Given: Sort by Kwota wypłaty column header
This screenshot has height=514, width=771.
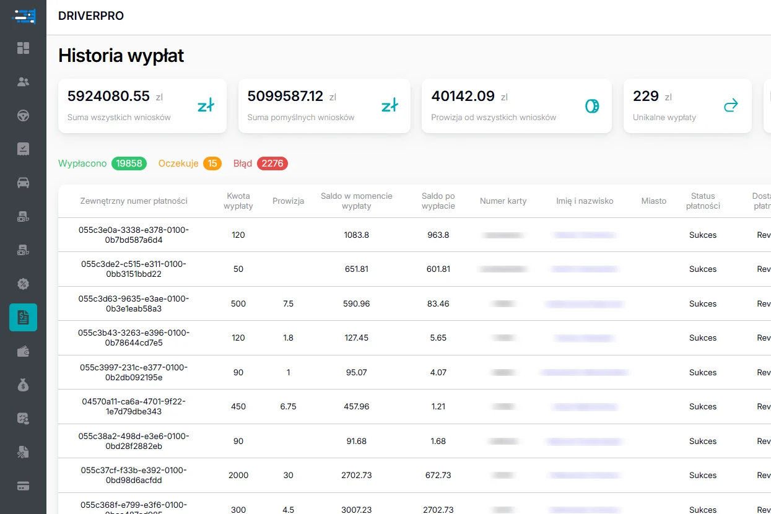Looking at the screenshot, I should tap(238, 201).
